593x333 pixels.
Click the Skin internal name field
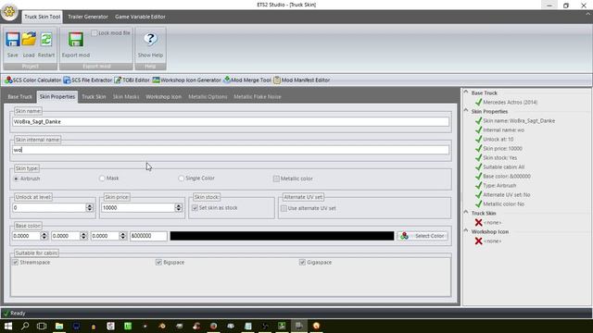(x=231, y=150)
